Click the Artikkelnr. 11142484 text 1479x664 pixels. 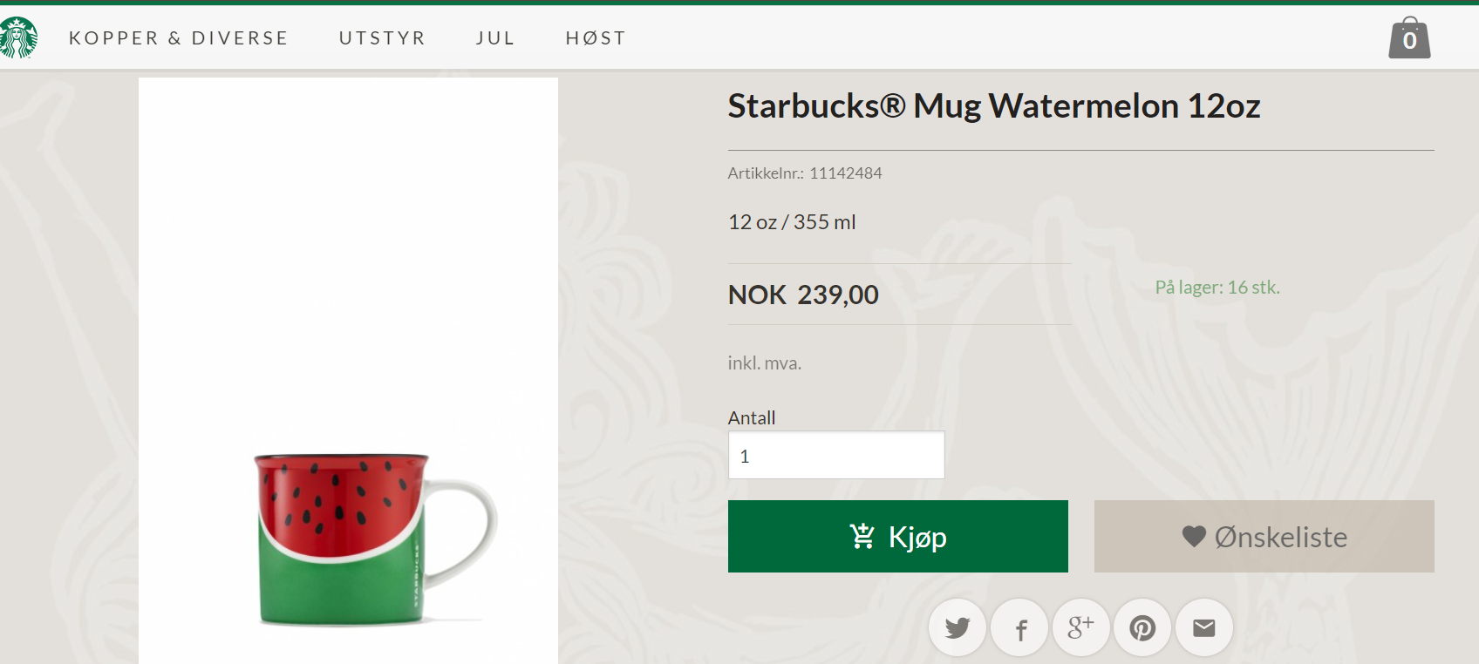(805, 173)
